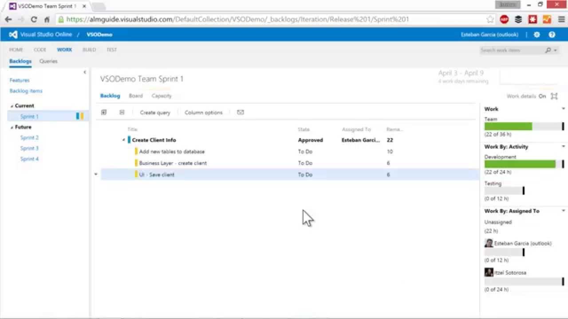This screenshot has width=568, height=319.
Task: Switch to Board view tab
Action: coord(136,96)
